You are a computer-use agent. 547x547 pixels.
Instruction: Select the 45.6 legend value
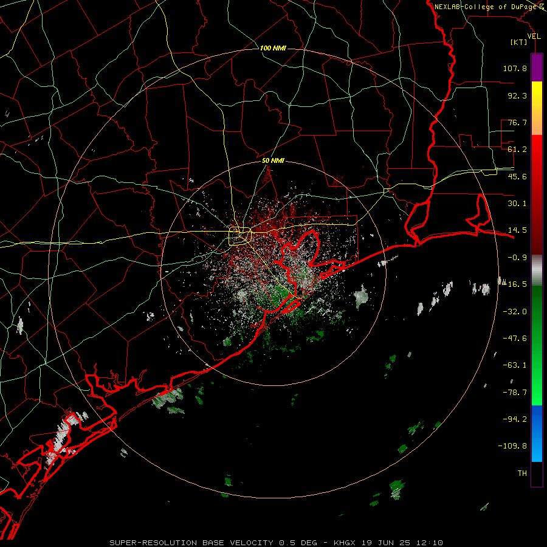(517, 176)
